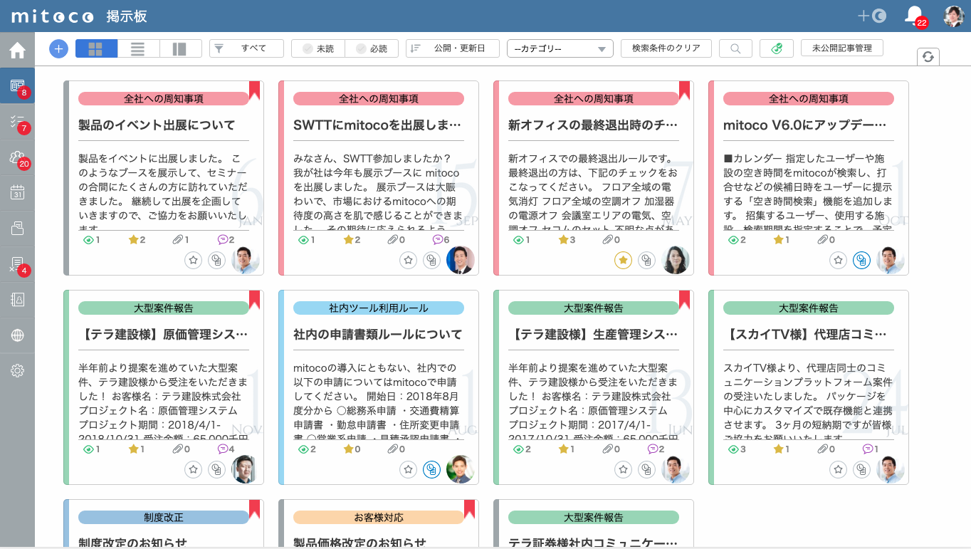Switch to list view in the toolbar

(137, 48)
